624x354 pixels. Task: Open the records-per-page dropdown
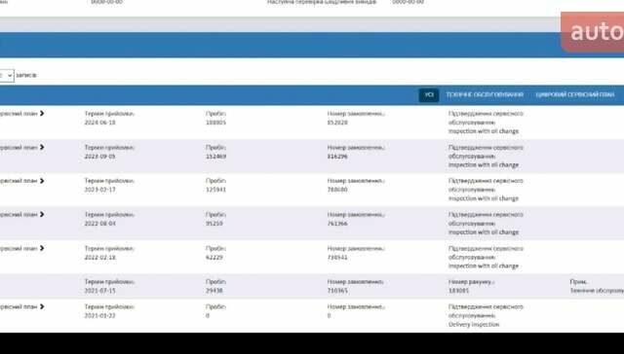click(7, 76)
